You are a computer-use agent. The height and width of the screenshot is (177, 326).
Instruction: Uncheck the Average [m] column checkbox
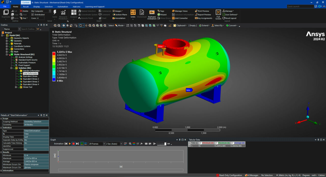point(232,143)
